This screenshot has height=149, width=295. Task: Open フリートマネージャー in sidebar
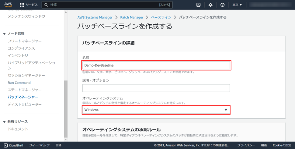[x=25, y=41]
